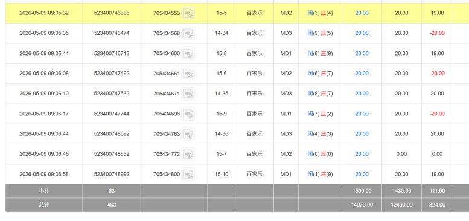
Task: Click result 闲(0) 庄(0)
Action: click(320, 154)
